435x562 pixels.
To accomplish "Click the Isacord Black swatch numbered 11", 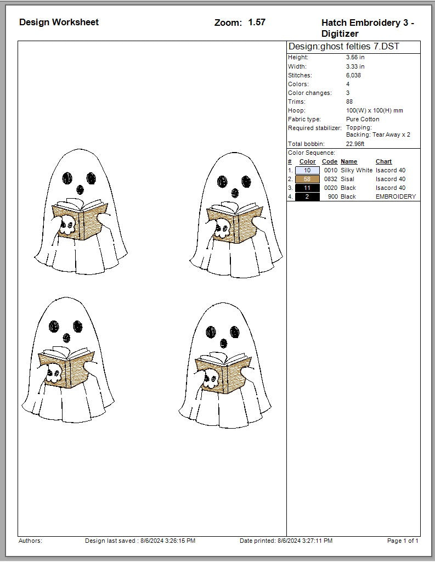I will (x=307, y=188).
